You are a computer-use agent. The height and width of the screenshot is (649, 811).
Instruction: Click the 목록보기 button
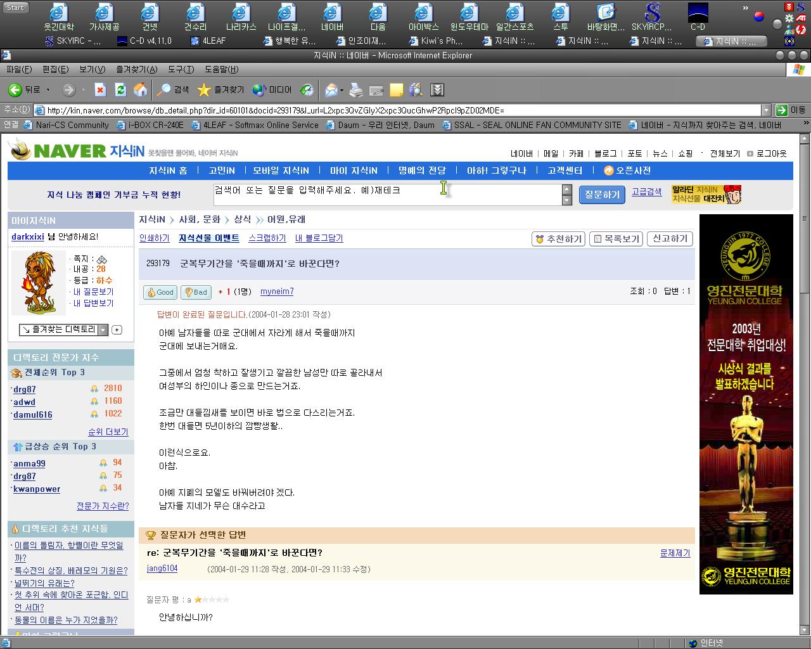[616, 239]
